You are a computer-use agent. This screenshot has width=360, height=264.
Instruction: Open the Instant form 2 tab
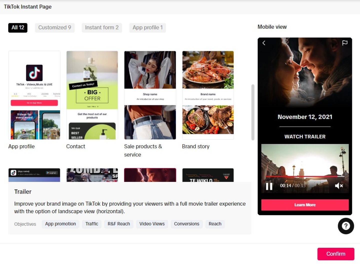(102, 28)
